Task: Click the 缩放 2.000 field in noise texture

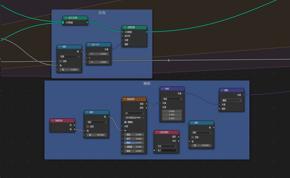Action: click(x=134, y=135)
